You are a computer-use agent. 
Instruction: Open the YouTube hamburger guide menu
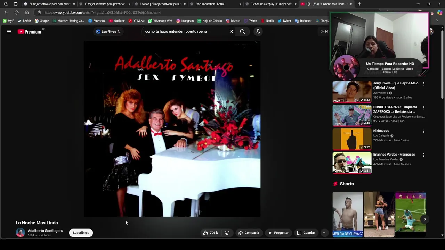click(x=9, y=32)
